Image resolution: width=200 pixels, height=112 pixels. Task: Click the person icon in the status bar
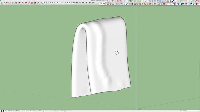click(x=2, y=111)
